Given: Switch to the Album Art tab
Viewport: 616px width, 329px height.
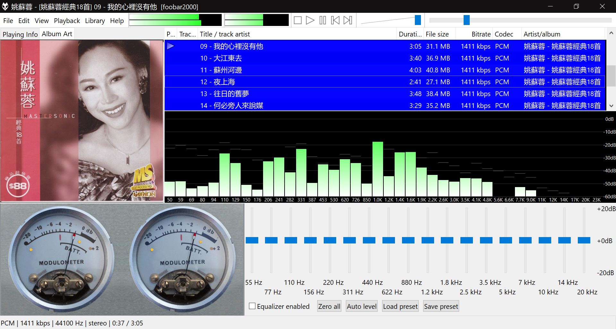Looking at the screenshot, I should [x=57, y=34].
